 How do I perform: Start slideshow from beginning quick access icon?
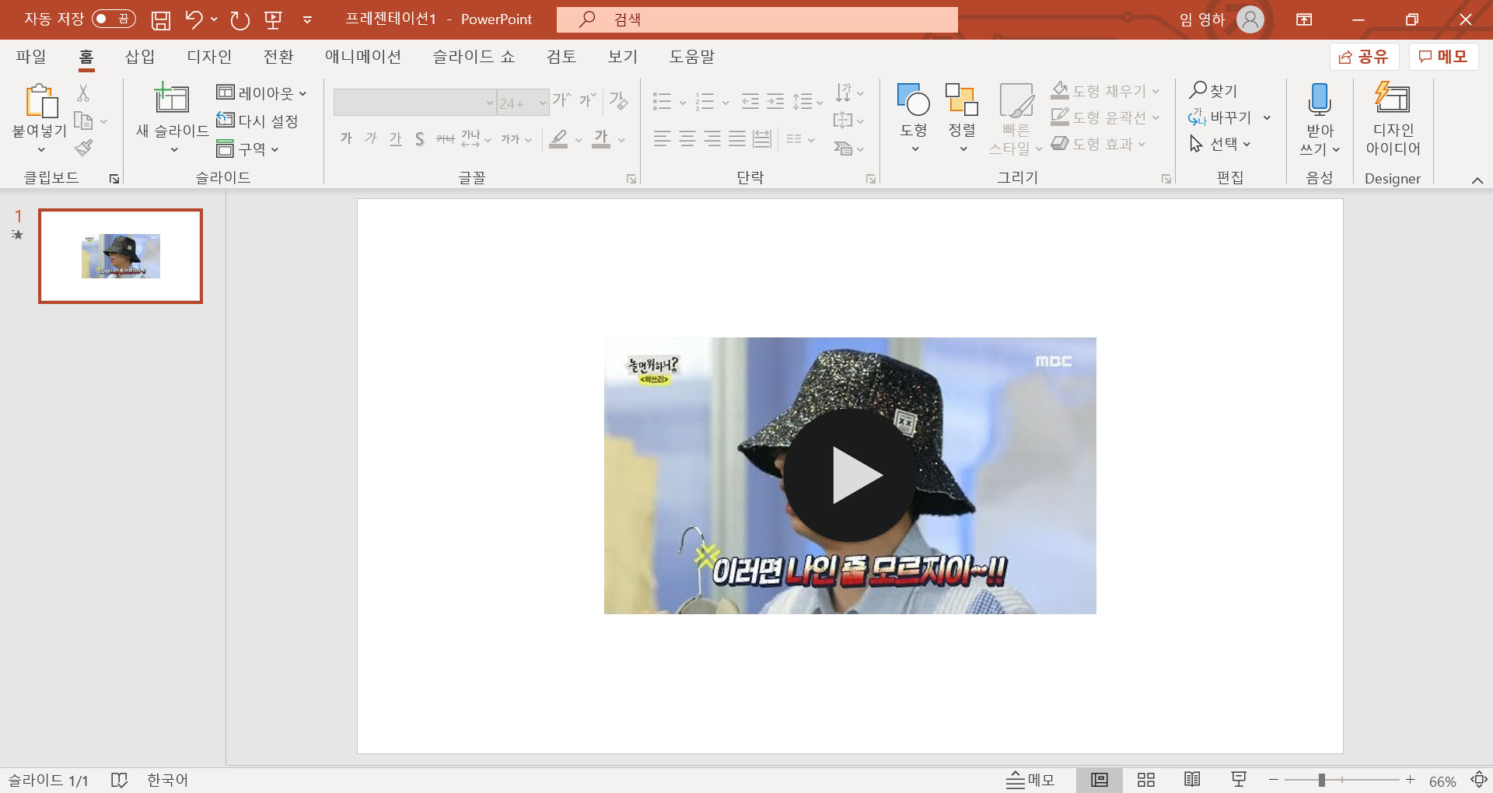click(x=273, y=19)
